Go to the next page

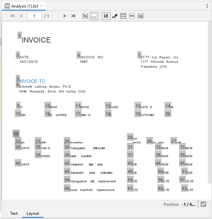64,16
